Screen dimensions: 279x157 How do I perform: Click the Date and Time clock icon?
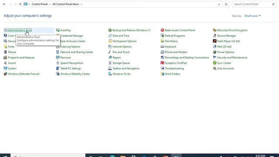pos(110,36)
